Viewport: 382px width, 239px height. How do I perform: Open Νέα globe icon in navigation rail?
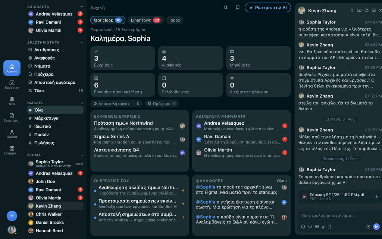pyautogui.click(x=12, y=101)
